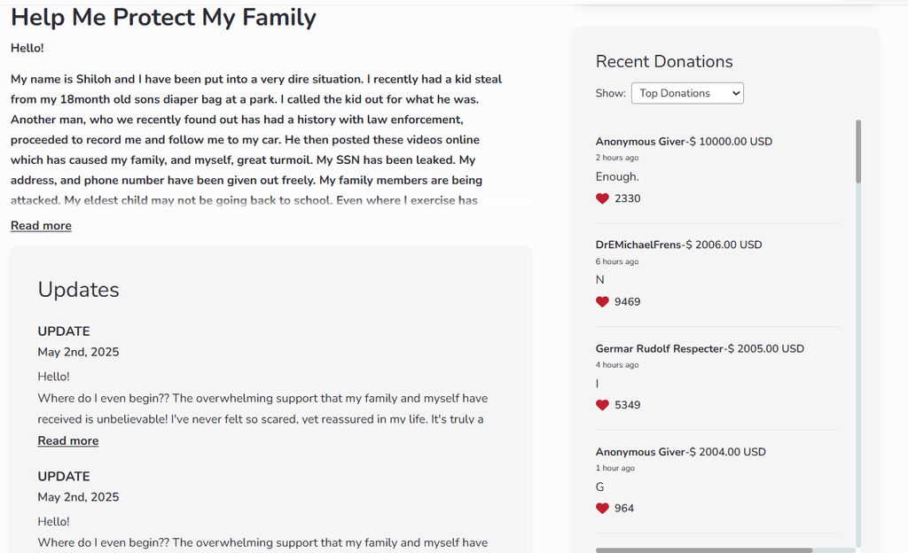908x553 pixels.
Task: Click the Recent Donations heading
Action: (664, 61)
